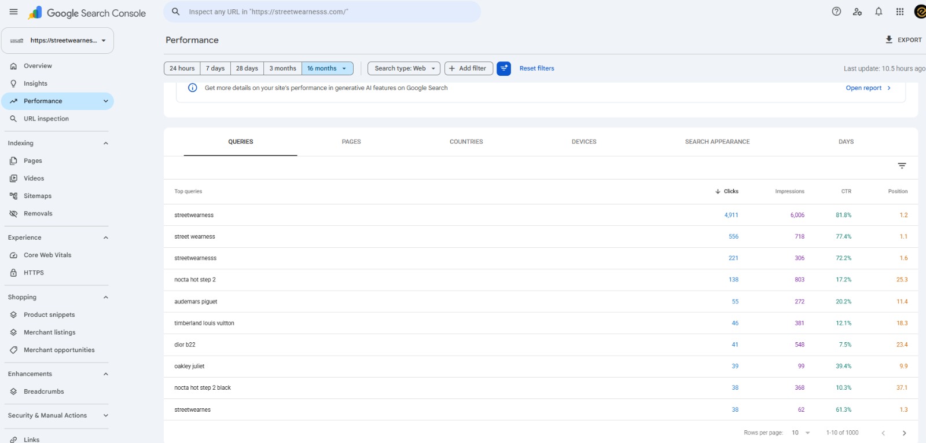Select the 3 months date range

click(x=282, y=68)
